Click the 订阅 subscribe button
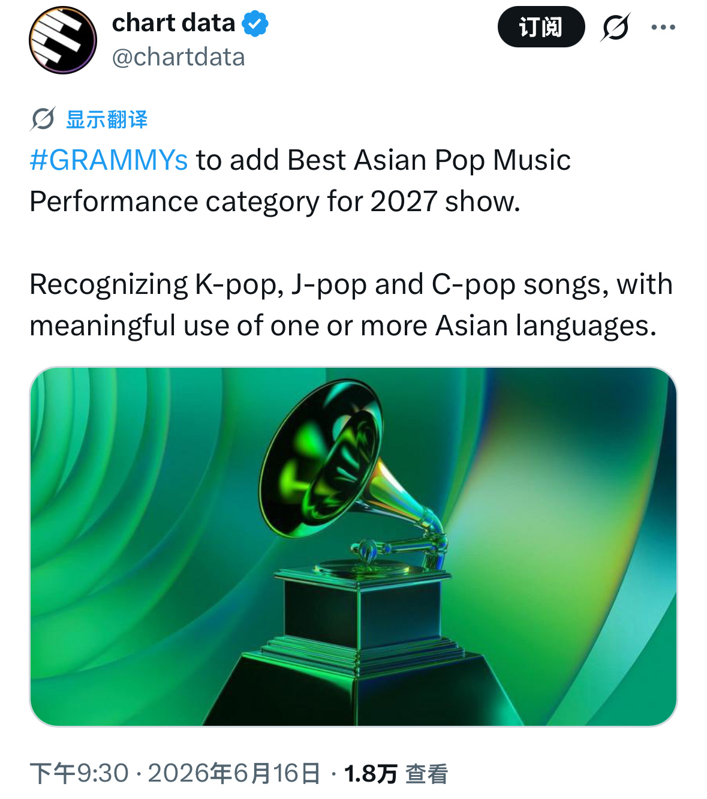The image size is (707, 799). coord(541,27)
